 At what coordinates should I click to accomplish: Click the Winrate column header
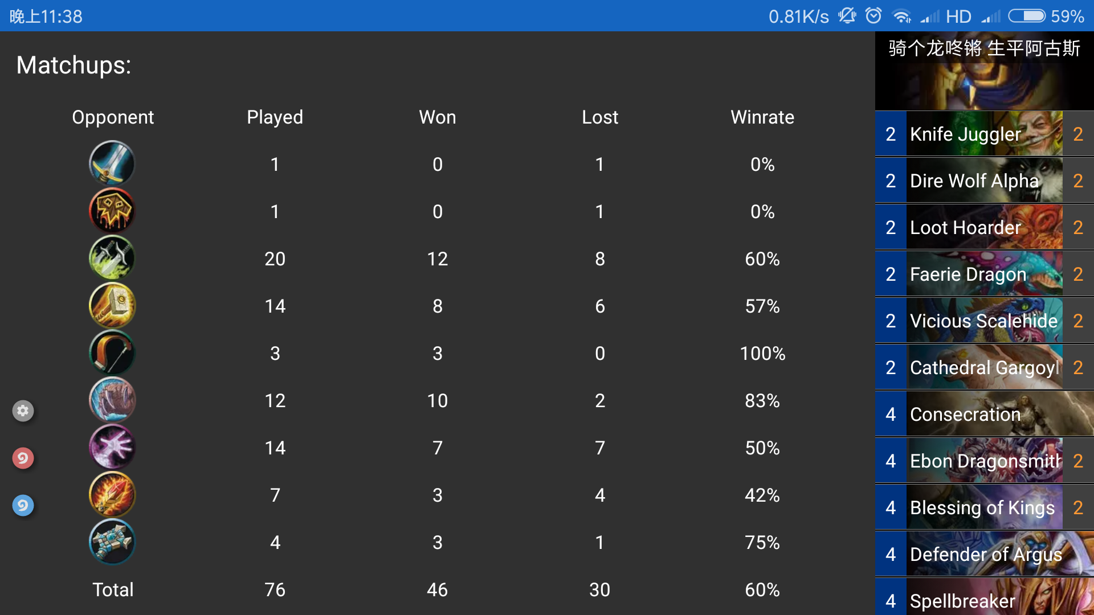pyautogui.click(x=762, y=117)
